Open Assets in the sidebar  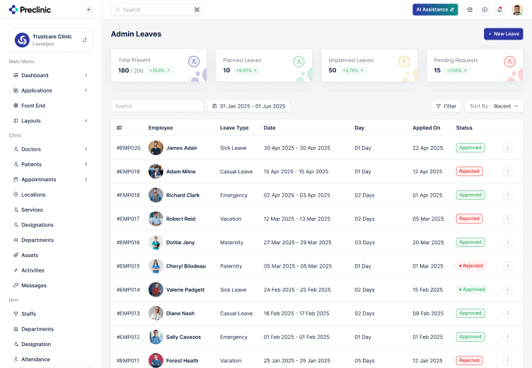(x=30, y=255)
